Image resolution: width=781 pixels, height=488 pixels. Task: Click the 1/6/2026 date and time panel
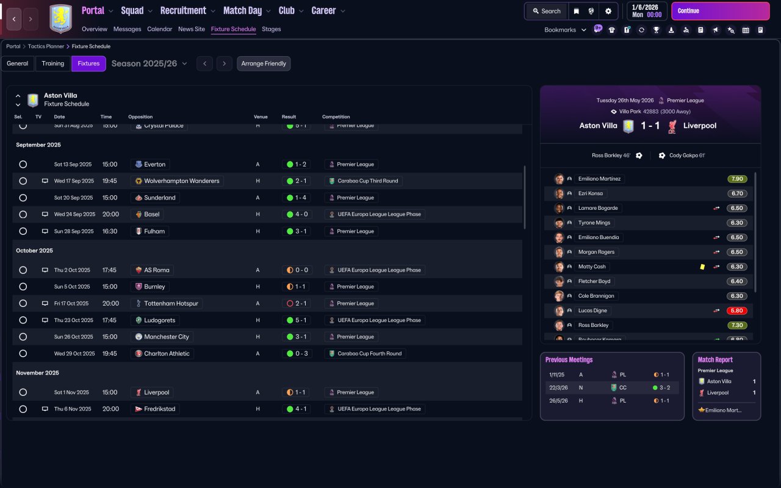pyautogui.click(x=647, y=11)
